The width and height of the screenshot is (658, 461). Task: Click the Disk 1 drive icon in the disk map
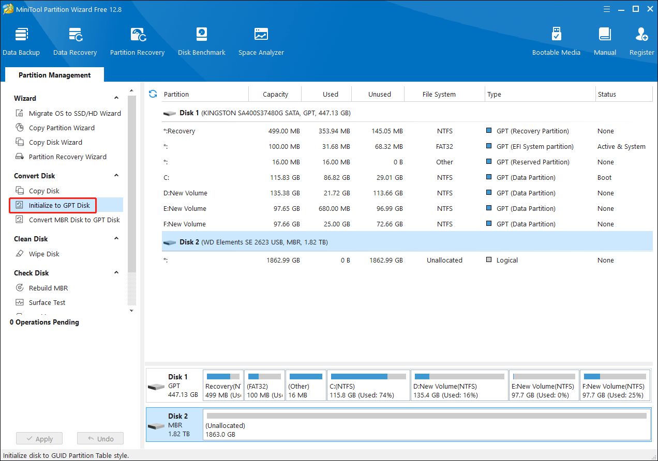(156, 387)
